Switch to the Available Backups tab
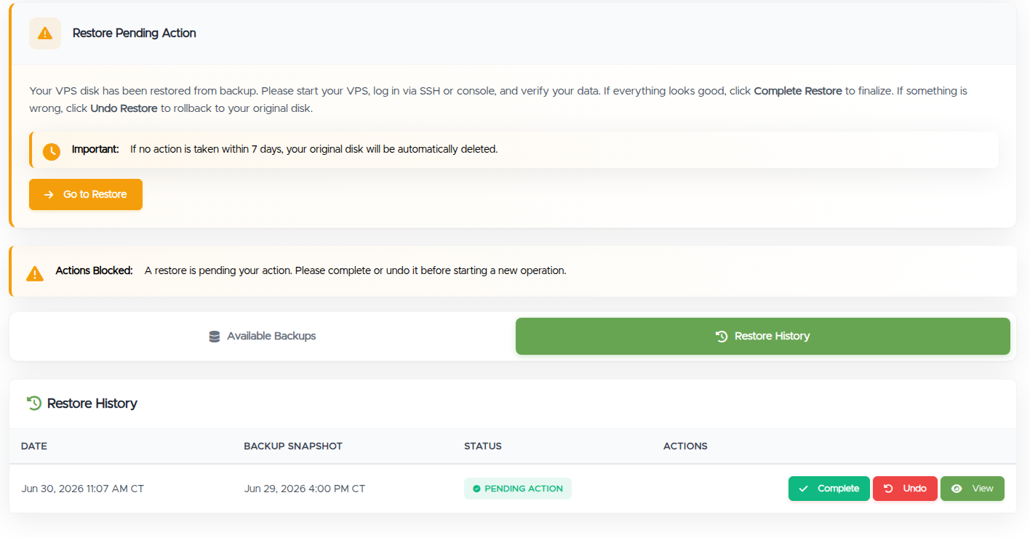Viewport: 1030px width, 538px height. (263, 336)
